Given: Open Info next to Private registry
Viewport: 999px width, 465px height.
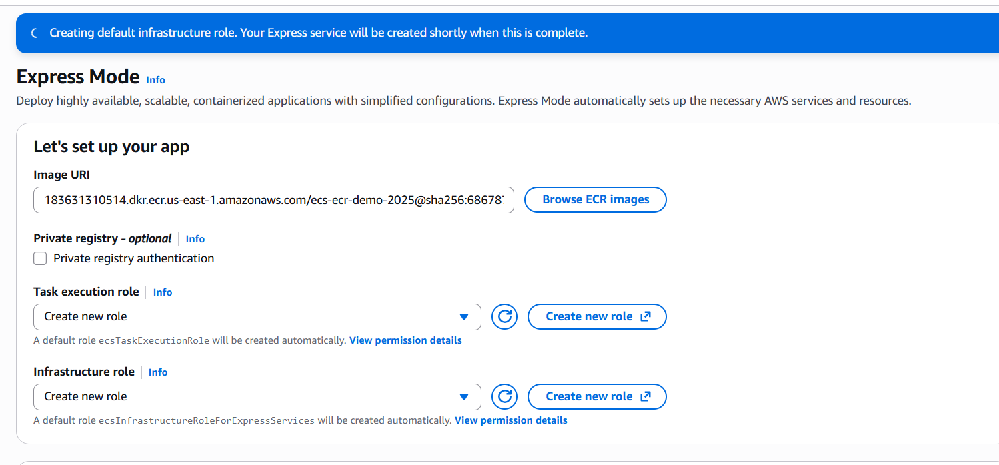Looking at the screenshot, I should (x=195, y=239).
